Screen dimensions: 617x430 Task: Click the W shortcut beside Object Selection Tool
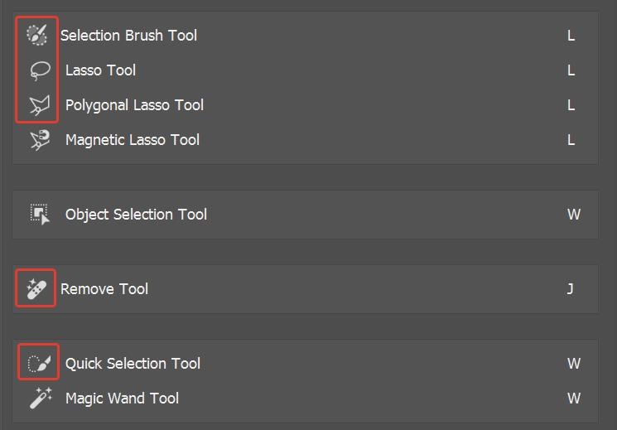pos(573,215)
